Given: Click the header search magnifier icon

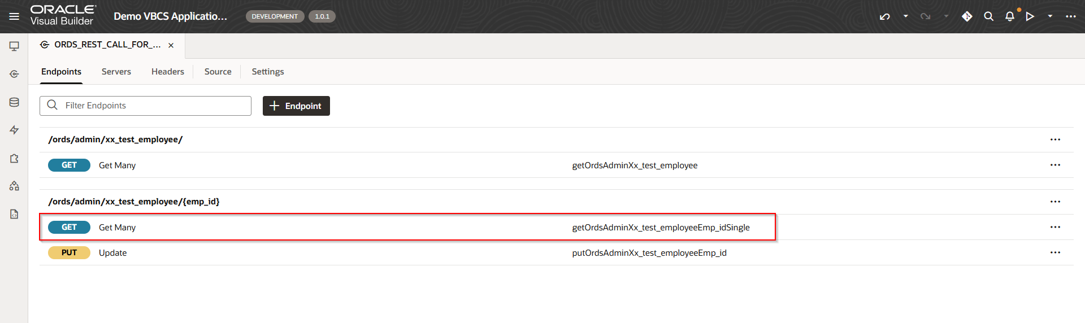Looking at the screenshot, I should (x=988, y=16).
